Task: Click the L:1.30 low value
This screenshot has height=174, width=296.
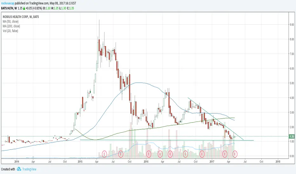Action: point(63,8)
